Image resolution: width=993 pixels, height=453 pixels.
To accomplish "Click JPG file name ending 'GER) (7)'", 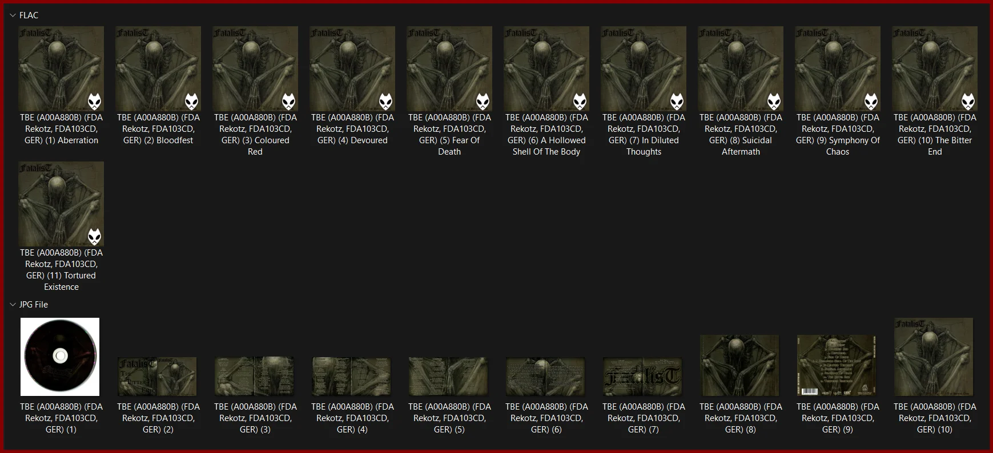I will (644, 418).
